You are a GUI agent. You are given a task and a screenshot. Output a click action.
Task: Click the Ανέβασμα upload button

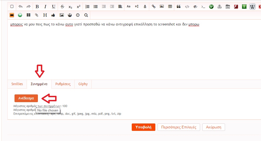coord(26,98)
